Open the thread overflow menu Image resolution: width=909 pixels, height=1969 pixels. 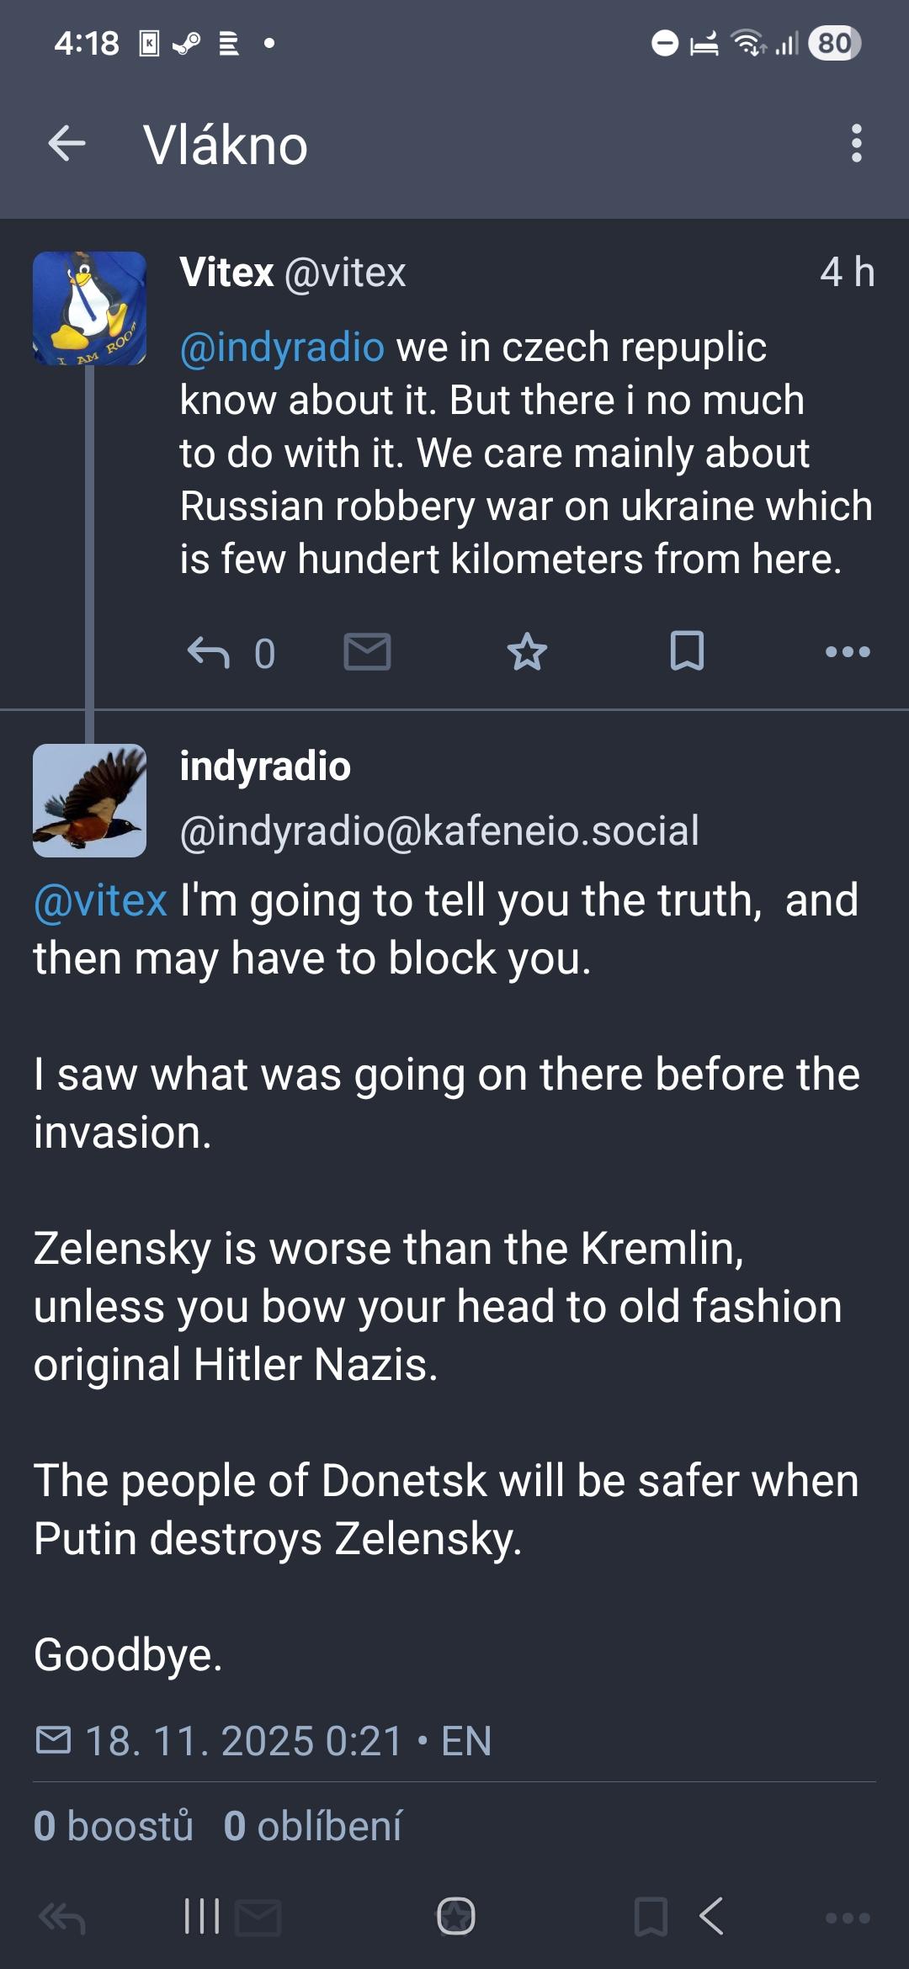[856, 144]
